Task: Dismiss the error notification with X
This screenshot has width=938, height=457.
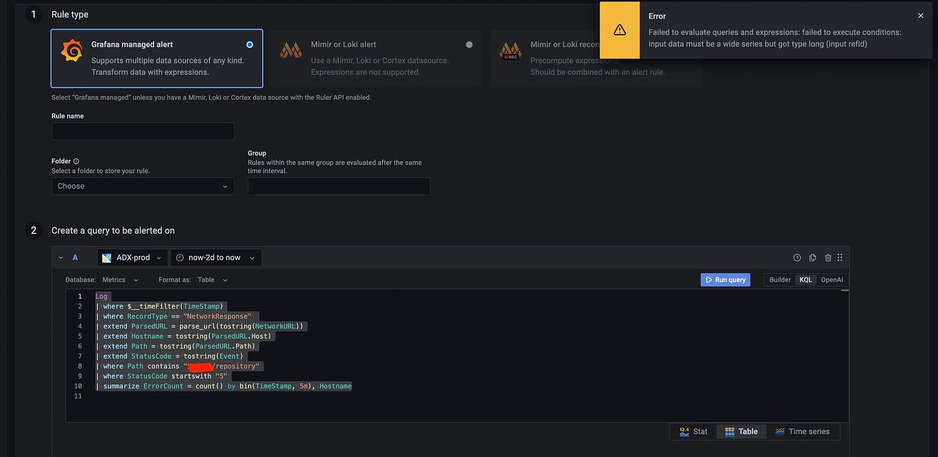Action: tap(920, 15)
